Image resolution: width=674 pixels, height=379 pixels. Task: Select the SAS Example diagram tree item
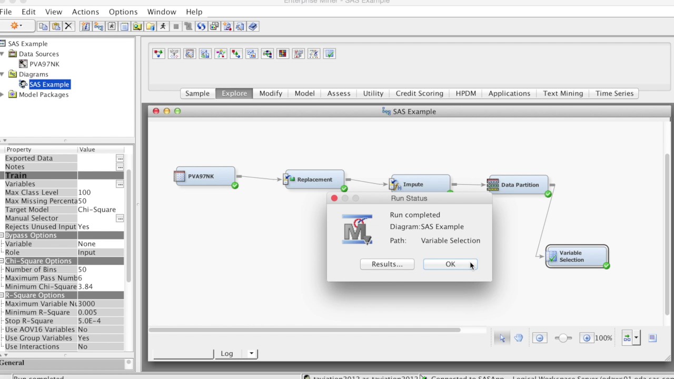pos(49,84)
